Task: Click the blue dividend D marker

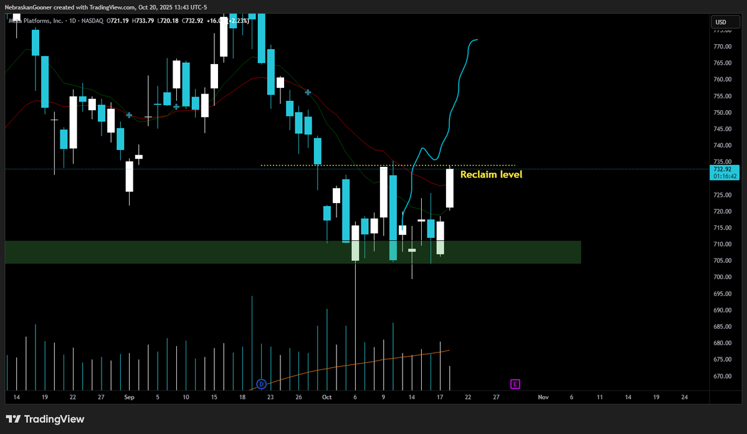Action: tap(262, 384)
